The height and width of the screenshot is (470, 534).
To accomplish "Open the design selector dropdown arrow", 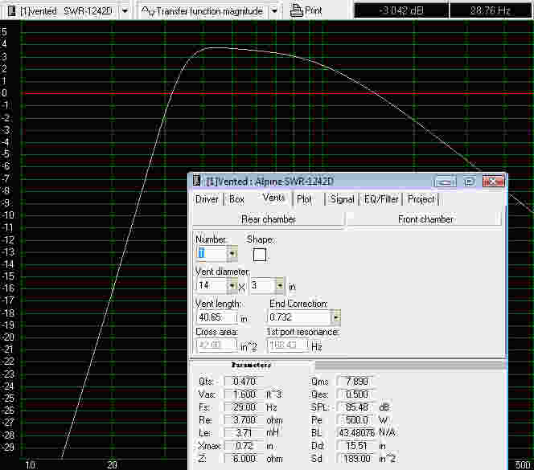I will [x=125, y=10].
